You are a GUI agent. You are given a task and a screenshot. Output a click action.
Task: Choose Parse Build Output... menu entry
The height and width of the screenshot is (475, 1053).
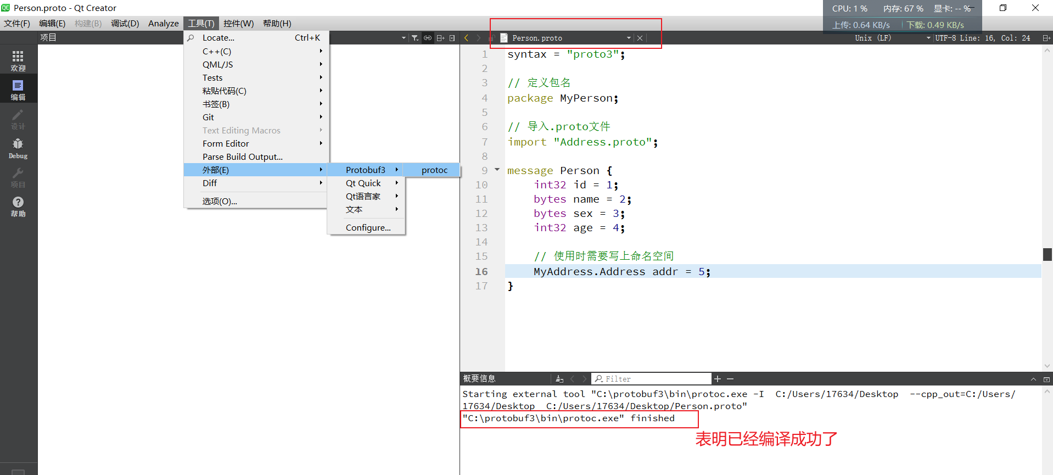[x=256, y=157]
